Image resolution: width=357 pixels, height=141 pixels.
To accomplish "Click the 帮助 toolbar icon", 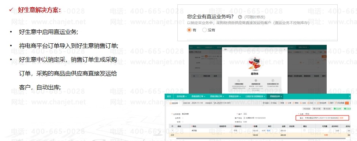I will 272,103.
